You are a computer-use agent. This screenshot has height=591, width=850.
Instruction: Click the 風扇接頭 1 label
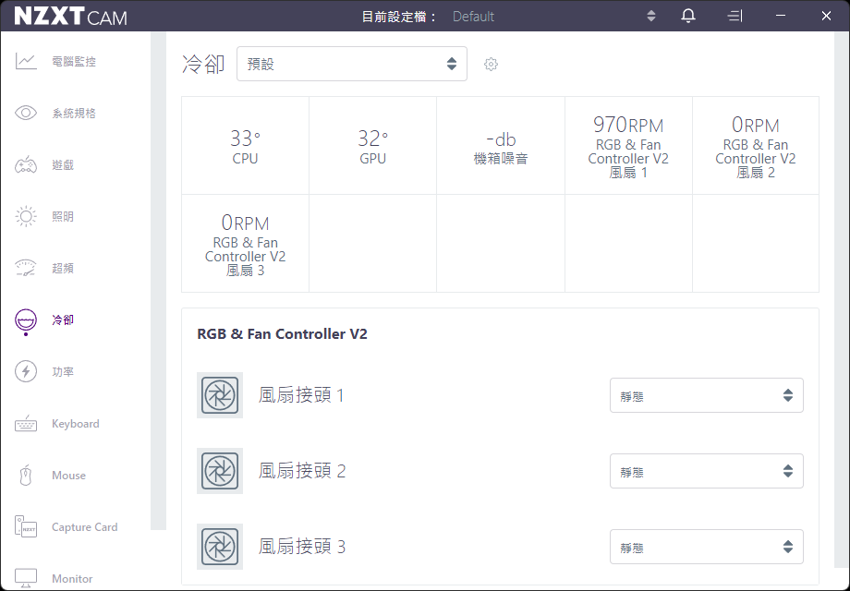(301, 395)
